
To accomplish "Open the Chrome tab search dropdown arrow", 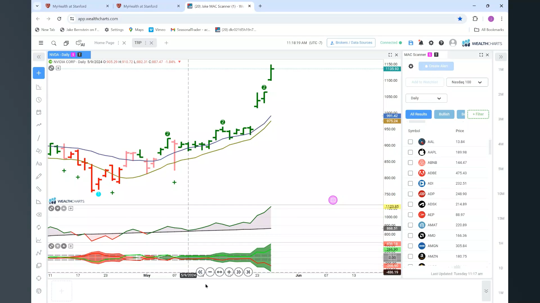I will coord(37,6).
